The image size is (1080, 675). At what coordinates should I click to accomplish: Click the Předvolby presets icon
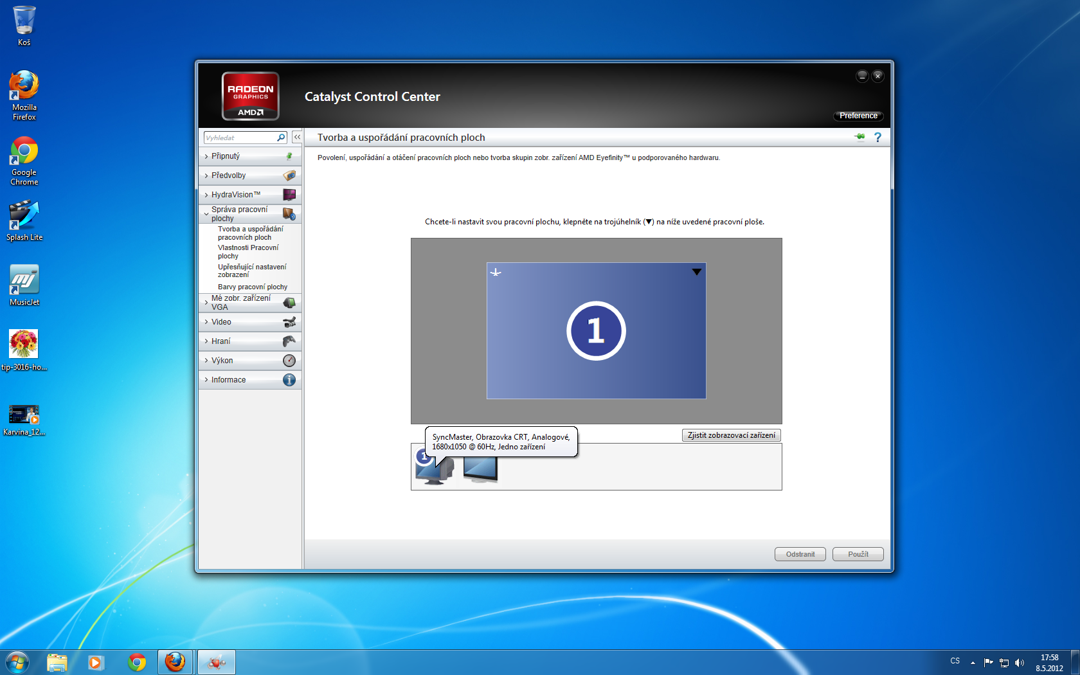[x=289, y=175]
